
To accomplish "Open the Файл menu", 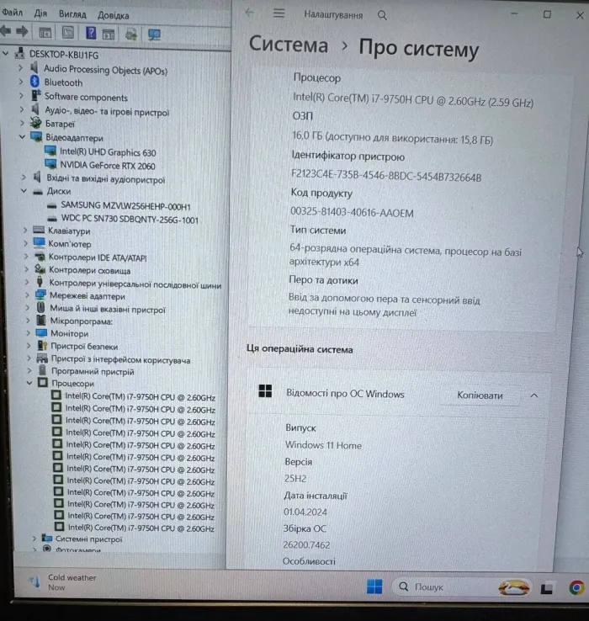I will (13, 13).
